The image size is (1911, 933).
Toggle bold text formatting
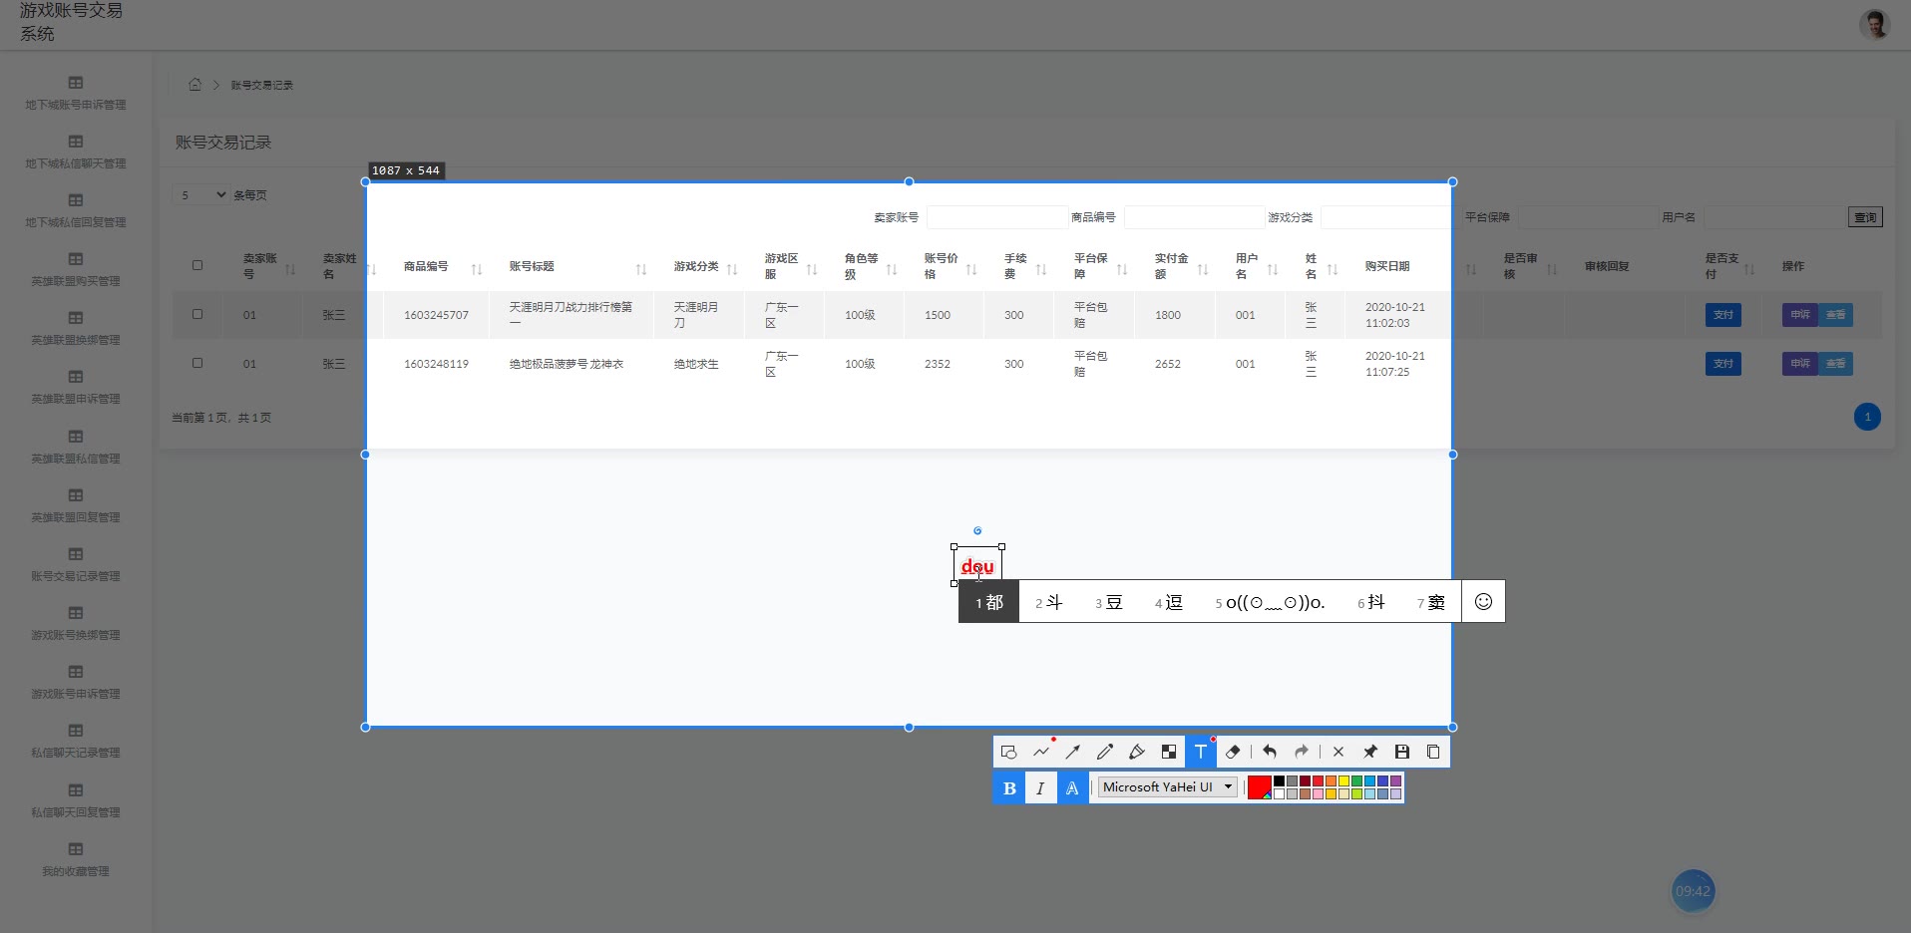[x=1009, y=787]
